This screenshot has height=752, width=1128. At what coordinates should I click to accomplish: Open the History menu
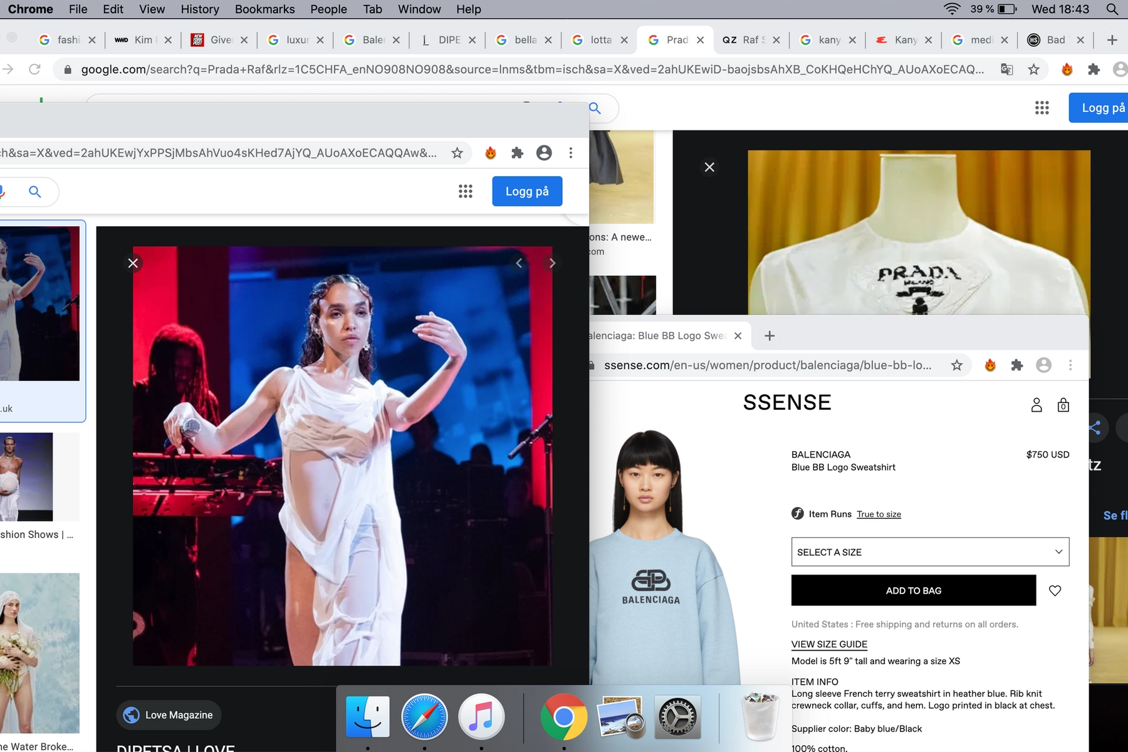(200, 9)
